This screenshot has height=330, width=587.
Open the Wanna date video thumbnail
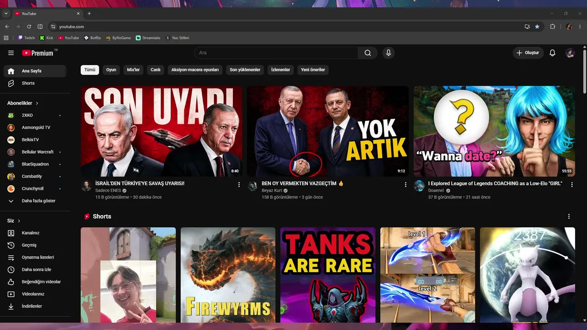click(x=494, y=132)
